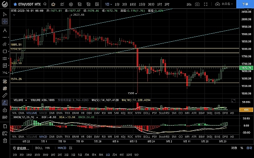Viewport: 254px width, 158px height.
Task: Enable percent scale mode
Action: (x=242, y=148)
